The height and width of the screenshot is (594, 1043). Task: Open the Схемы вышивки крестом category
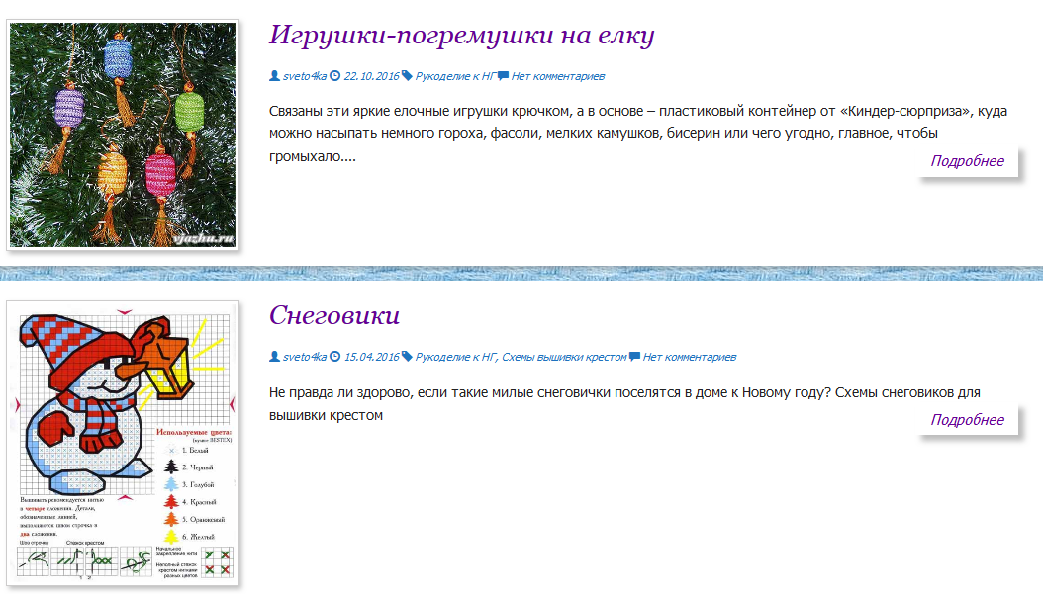pos(564,357)
